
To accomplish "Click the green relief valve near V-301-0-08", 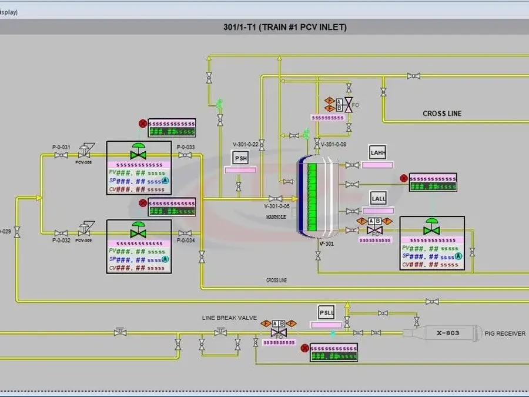I will pos(306,133).
